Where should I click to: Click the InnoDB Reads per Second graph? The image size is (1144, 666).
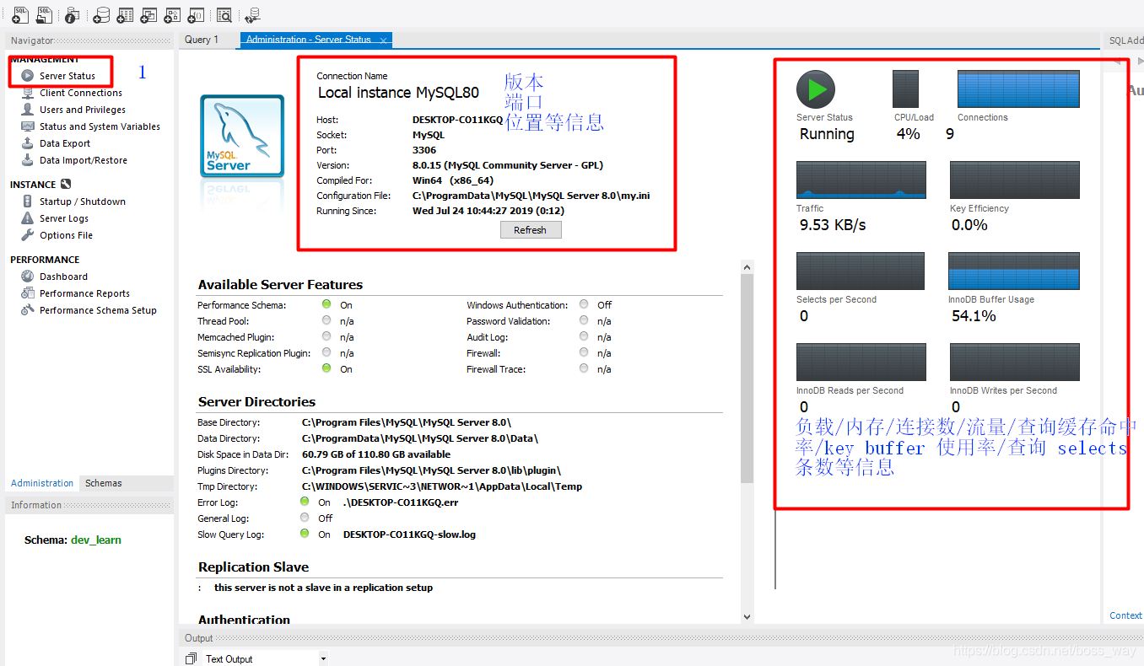861,362
